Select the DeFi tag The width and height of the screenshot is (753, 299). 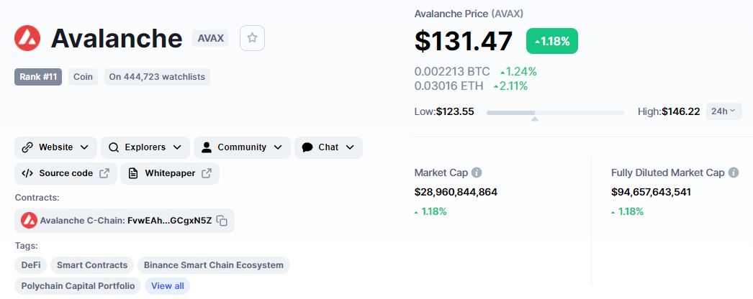pos(30,265)
